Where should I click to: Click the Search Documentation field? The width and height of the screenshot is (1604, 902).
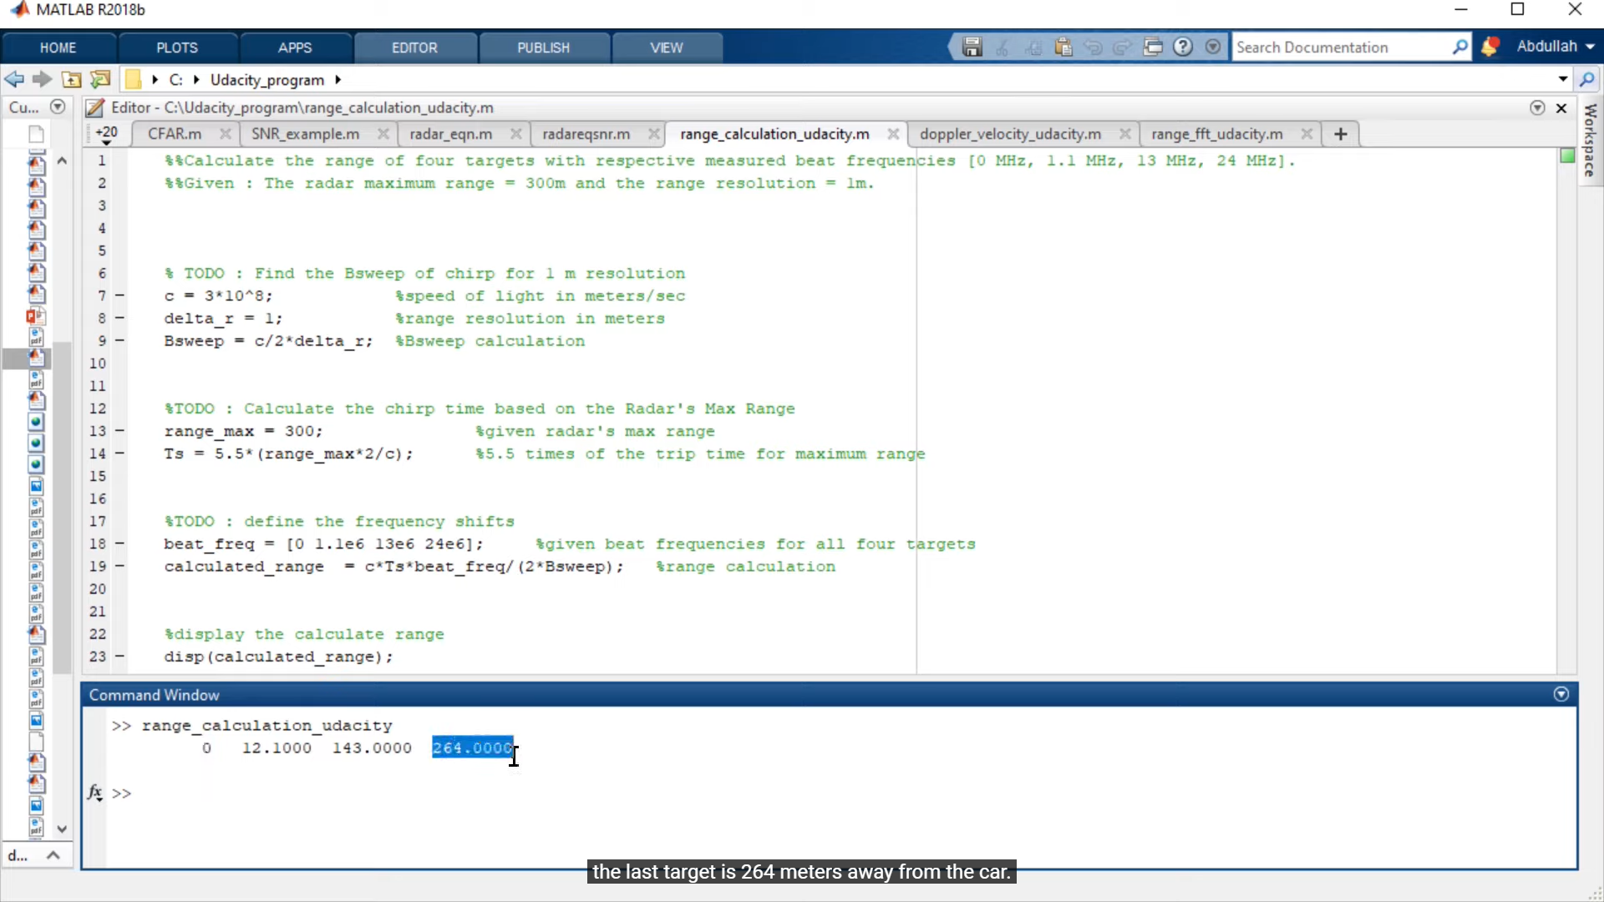1342,47
